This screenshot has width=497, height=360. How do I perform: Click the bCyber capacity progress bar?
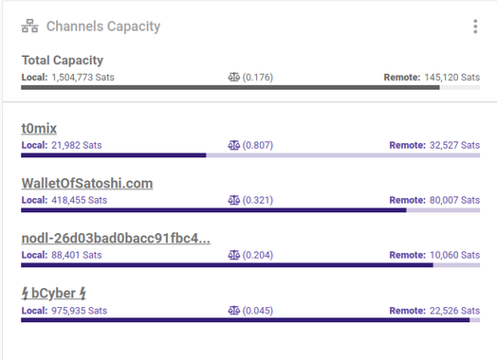[x=250, y=320]
